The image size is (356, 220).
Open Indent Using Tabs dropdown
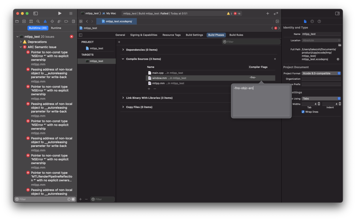[321, 98]
